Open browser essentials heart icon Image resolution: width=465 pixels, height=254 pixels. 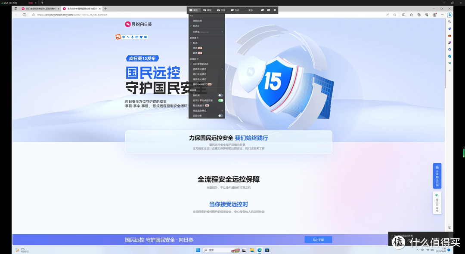(x=427, y=15)
